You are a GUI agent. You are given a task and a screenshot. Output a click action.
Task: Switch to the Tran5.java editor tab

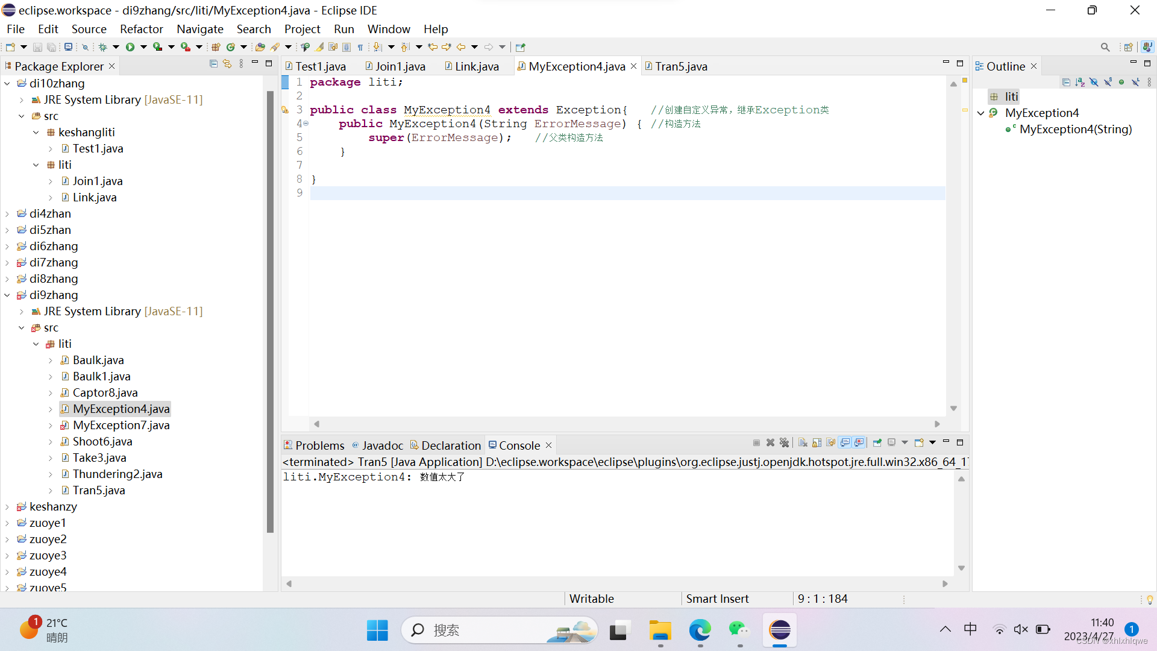click(680, 66)
